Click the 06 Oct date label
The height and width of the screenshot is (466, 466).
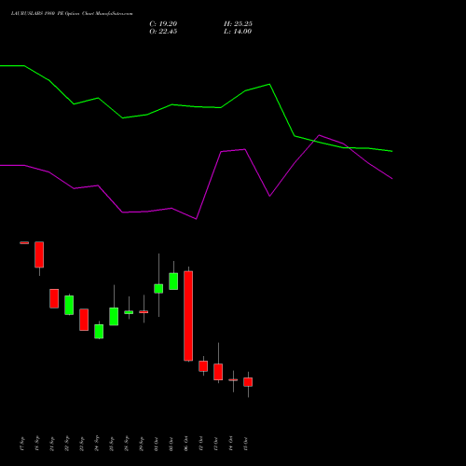coord(186,444)
